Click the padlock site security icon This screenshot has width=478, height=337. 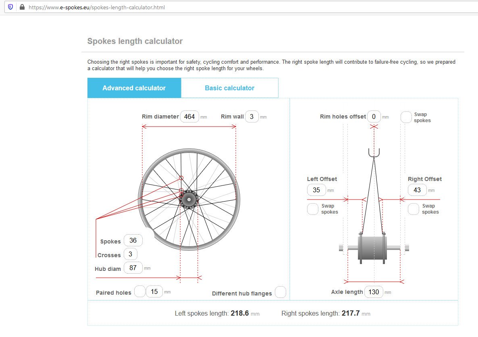pos(22,7)
